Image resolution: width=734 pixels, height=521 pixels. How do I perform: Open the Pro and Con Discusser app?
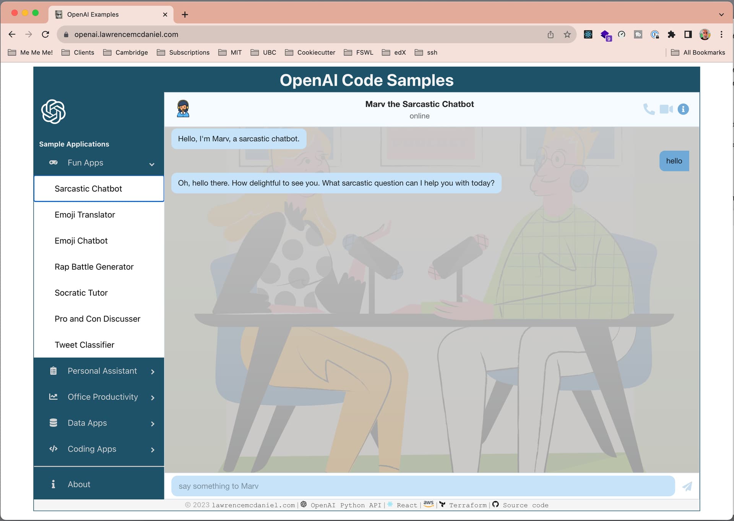99,319
